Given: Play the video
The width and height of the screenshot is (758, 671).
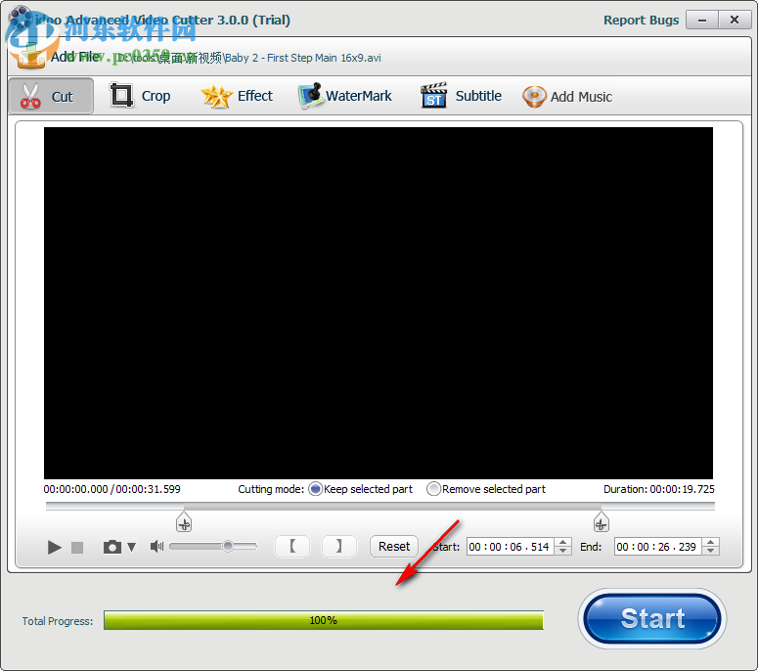Looking at the screenshot, I should 54,547.
